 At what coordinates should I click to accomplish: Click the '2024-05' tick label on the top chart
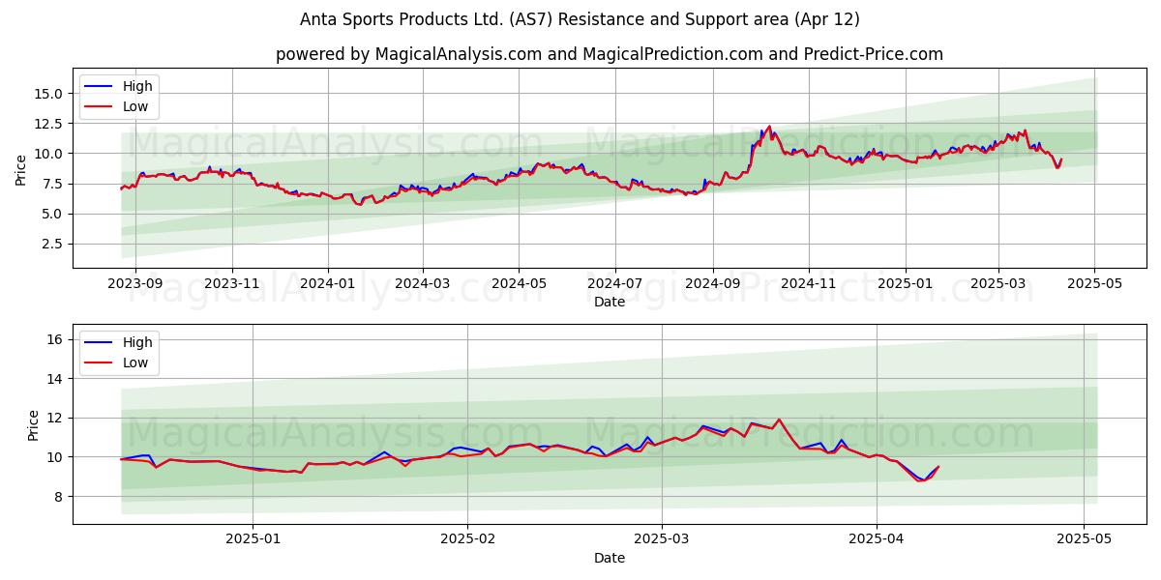pos(519,284)
